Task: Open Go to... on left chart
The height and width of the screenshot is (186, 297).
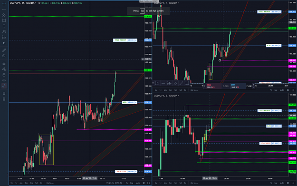Action: pyautogui.click(x=50, y=183)
